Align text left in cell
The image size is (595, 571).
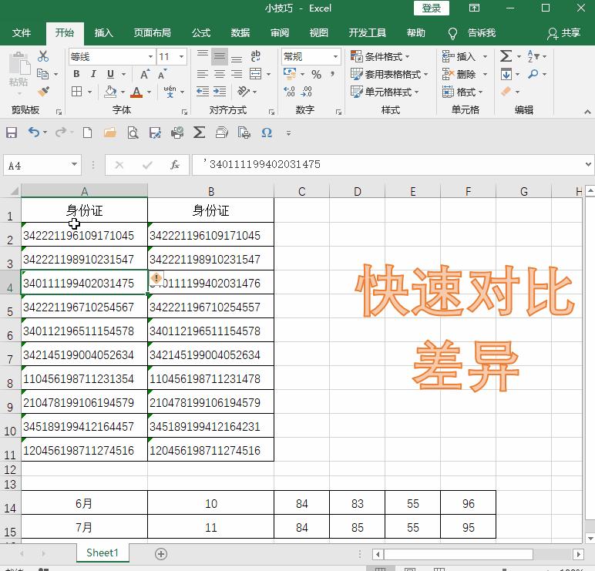(x=203, y=74)
